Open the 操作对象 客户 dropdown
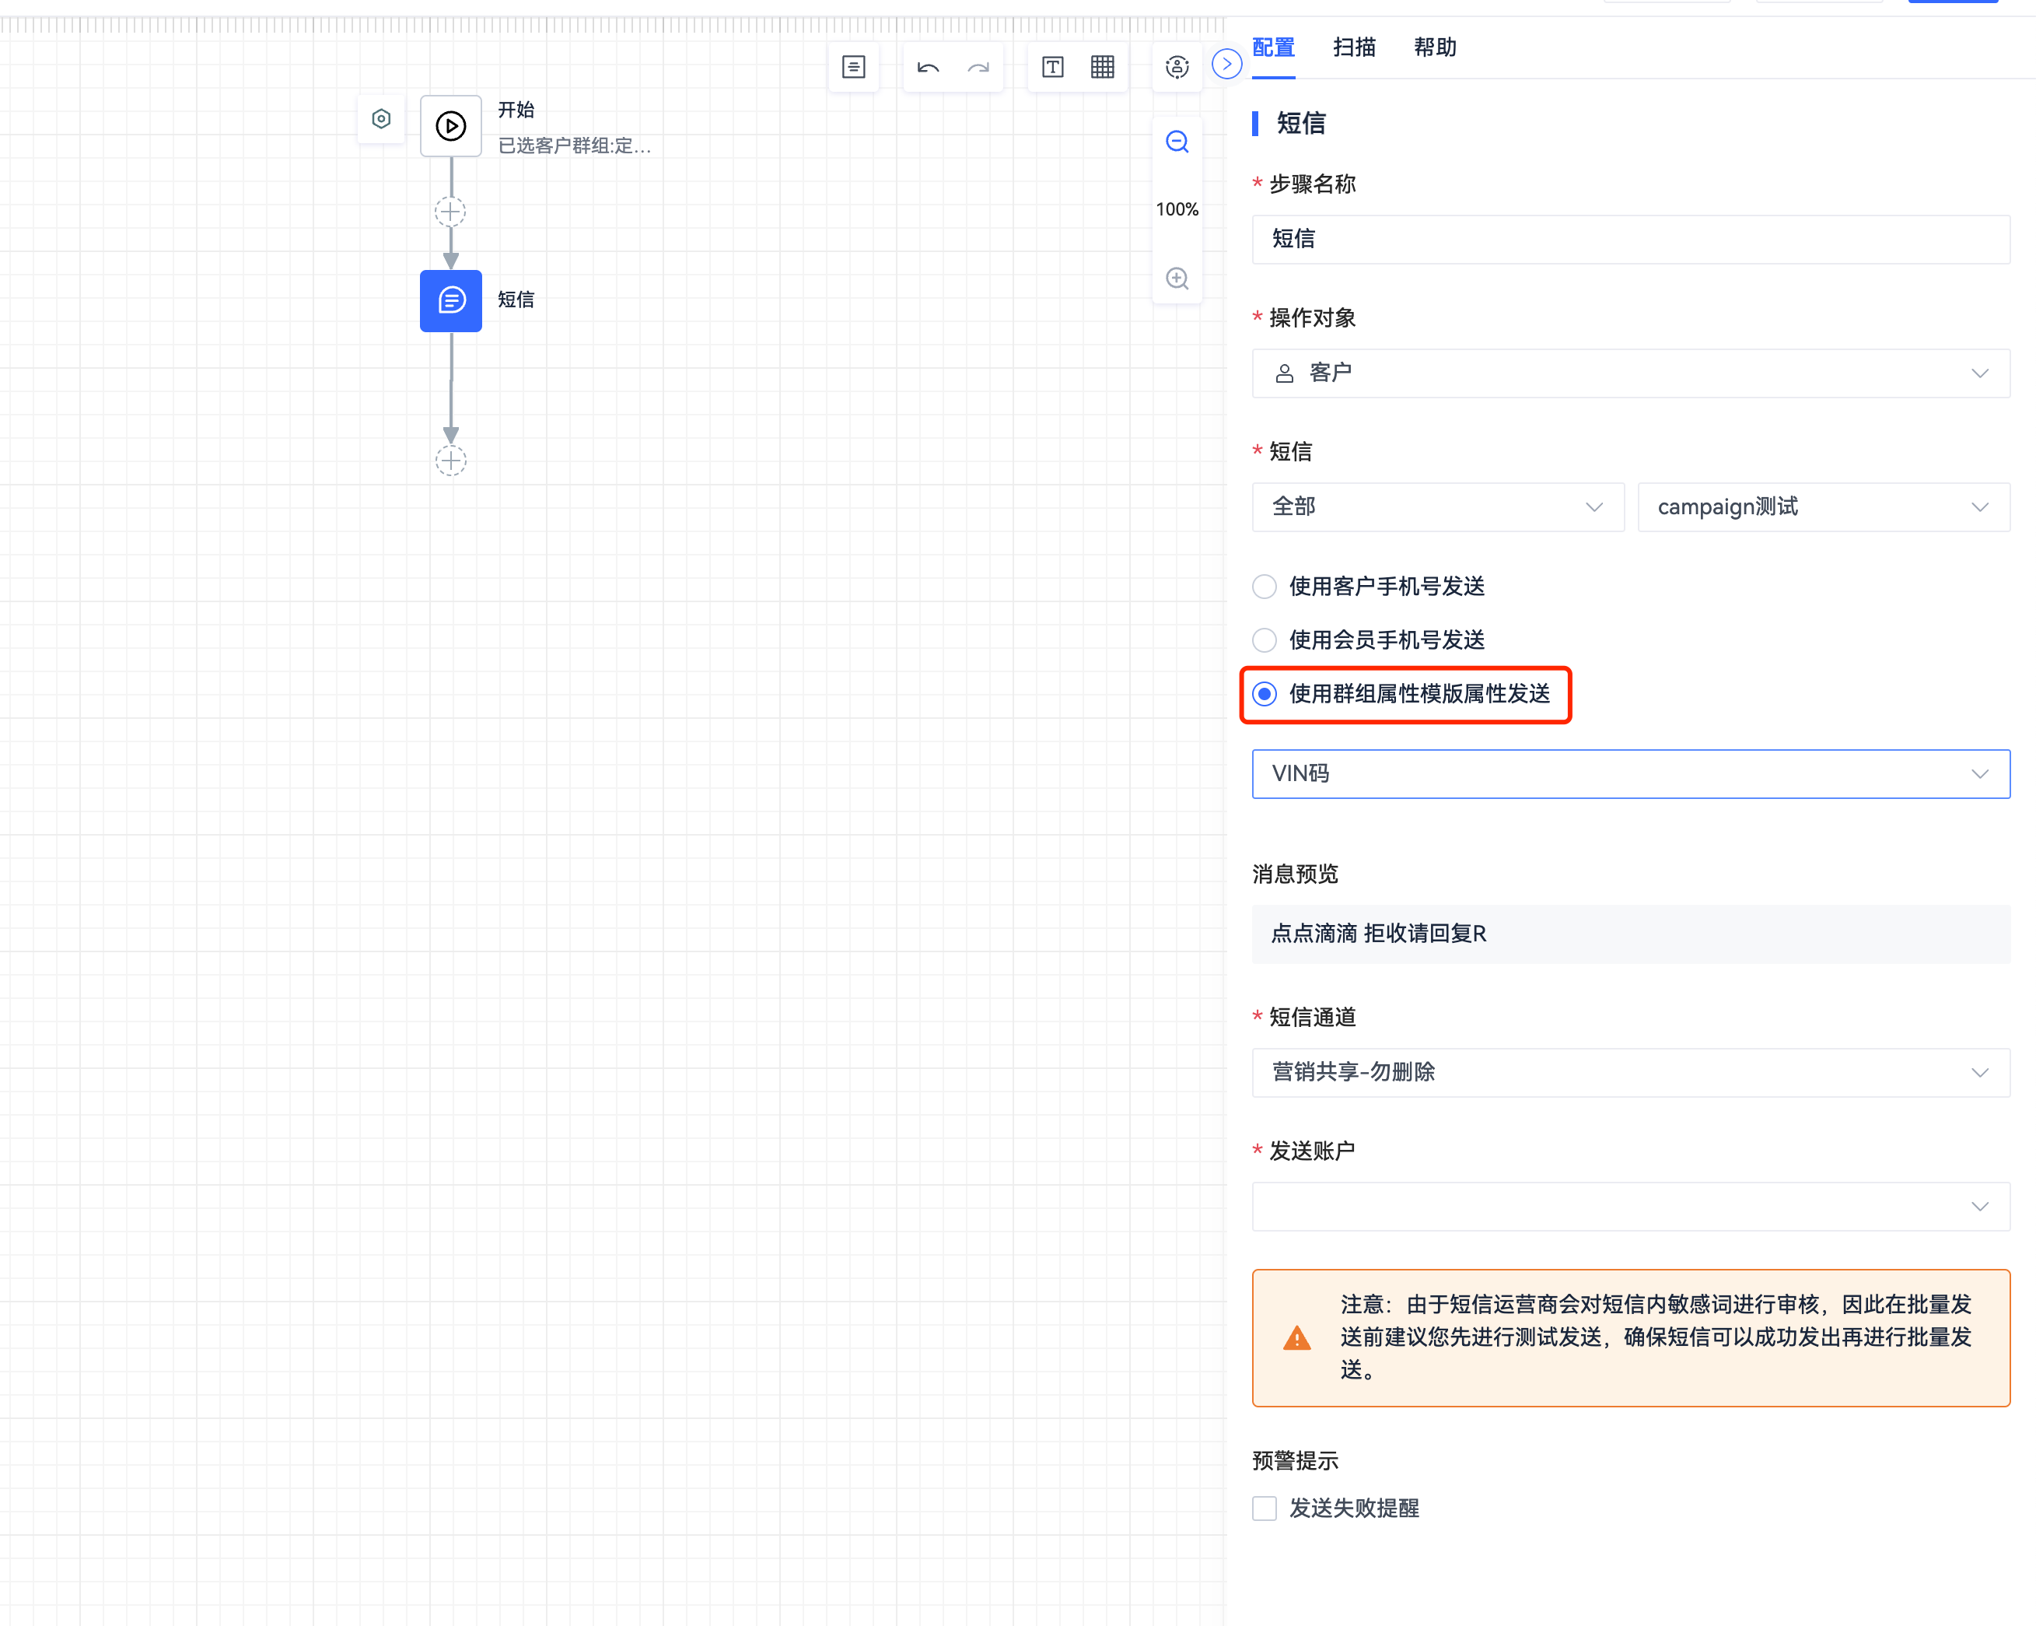Image resolution: width=2036 pixels, height=1626 pixels. 1630,374
